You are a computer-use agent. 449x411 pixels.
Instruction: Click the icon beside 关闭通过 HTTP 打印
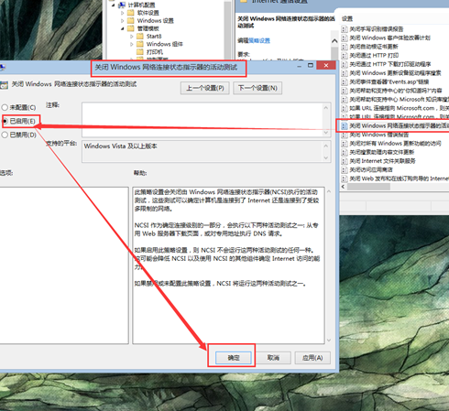pos(345,56)
